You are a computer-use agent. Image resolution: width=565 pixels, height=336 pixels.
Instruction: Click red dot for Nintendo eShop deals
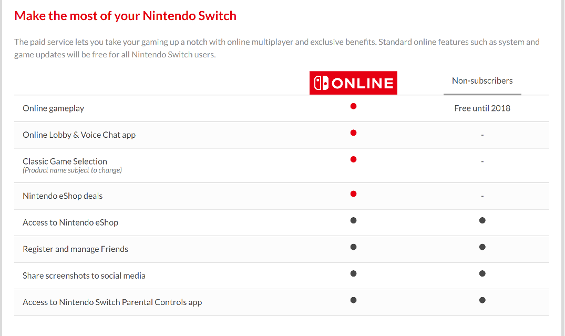click(x=353, y=194)
